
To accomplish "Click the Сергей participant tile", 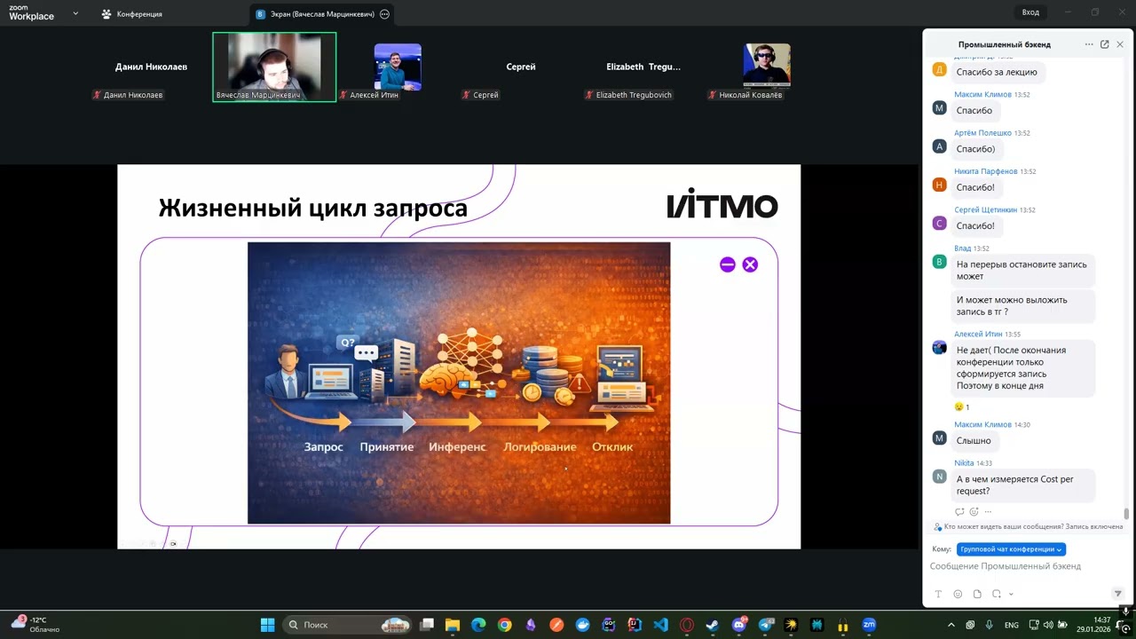I will click(521, 67).
